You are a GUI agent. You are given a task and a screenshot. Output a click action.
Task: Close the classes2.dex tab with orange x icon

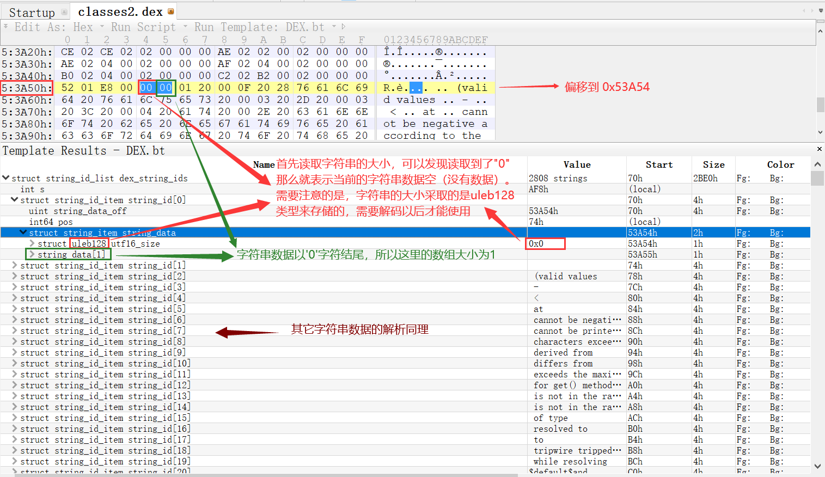pos(171,11)
